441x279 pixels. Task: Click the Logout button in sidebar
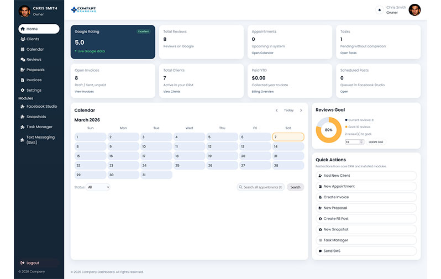pyautogui.click(x=32, y=263)
